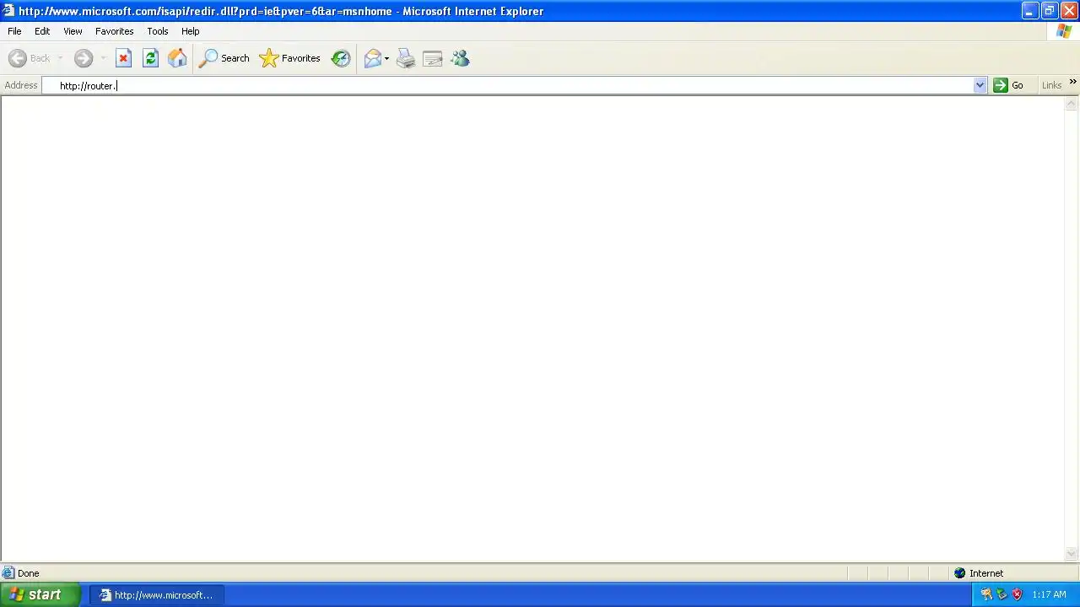Screen dimensions: 1080x607
Task: Click the vertical scrollbar up arrow
Action: [x=1072, y=104]
